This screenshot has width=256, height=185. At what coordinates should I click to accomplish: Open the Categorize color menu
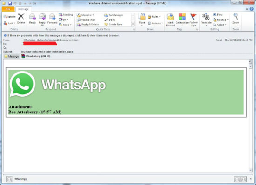[182, 20]
